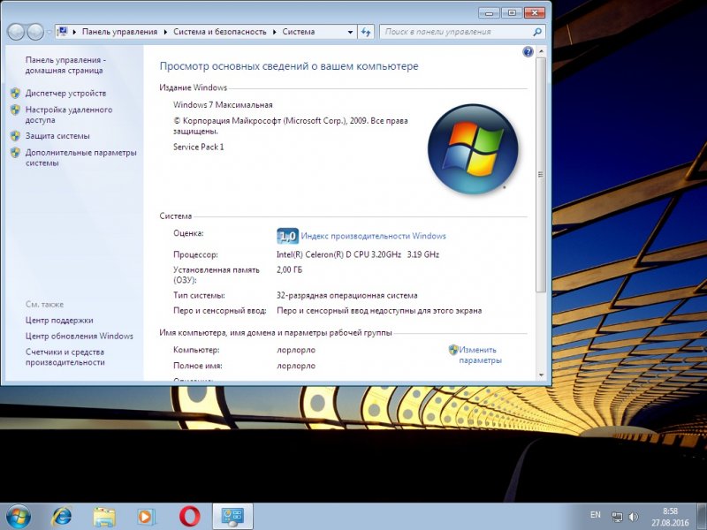
Task: Expand arrow after 'Панель управления' breadcrumb
Action: pos(164,32)
